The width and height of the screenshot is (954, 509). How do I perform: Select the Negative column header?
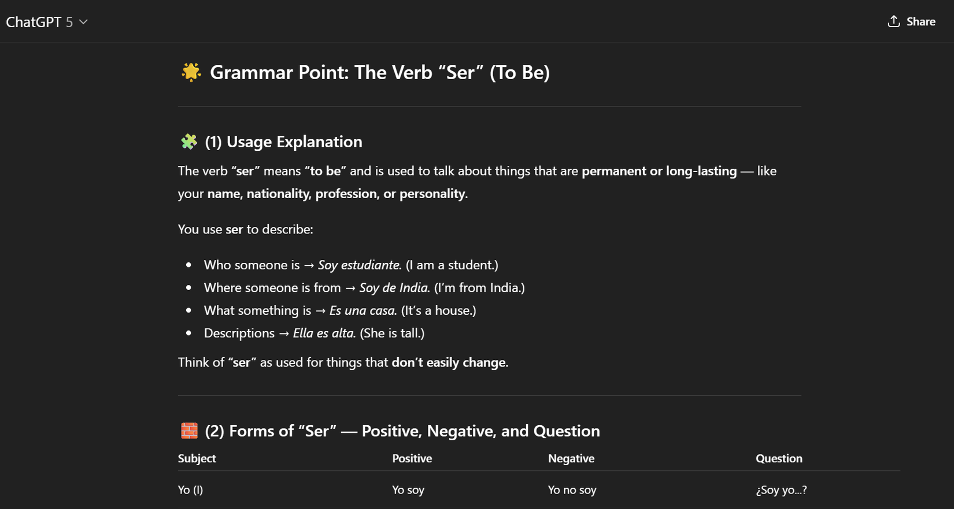tap(571, 458)
